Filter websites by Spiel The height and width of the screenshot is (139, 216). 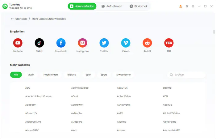88,75
